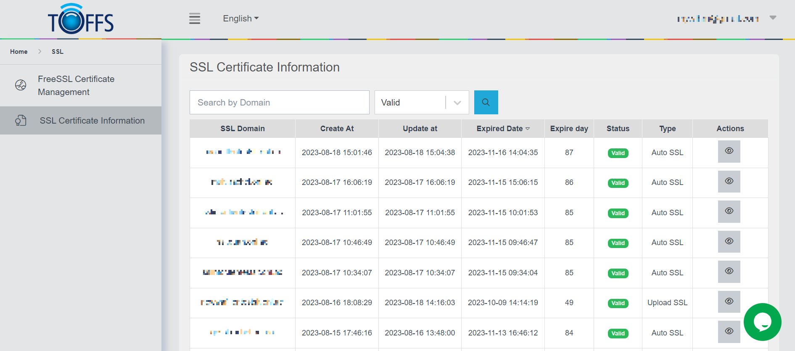Expand the Valid status filter dropdown
Image resolution: width=795 pixels, height=351 pixels.
click(457, 103)
